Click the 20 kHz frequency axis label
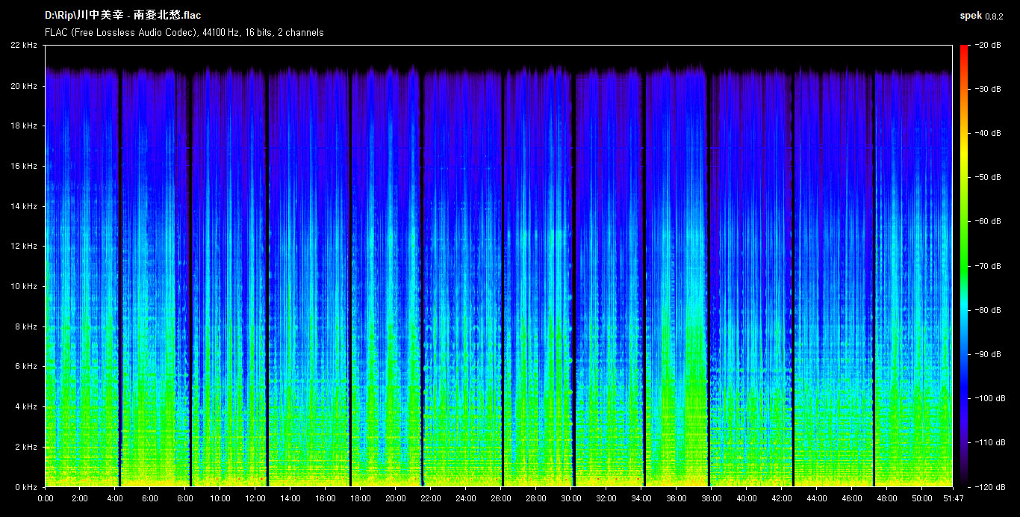Image resolution: width=1020 pixels, height=517 pixels. click(24, 86)
